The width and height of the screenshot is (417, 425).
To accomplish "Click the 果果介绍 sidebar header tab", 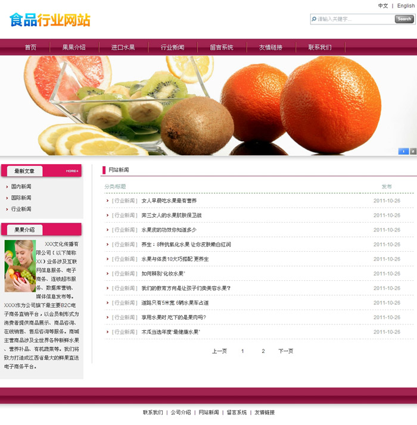I will click(x=24, y=230).
